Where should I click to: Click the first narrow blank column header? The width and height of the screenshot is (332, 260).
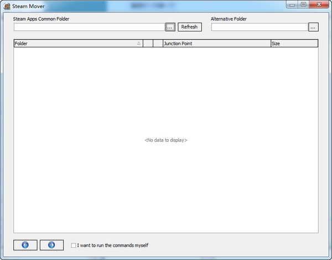(x=148, y=44)
